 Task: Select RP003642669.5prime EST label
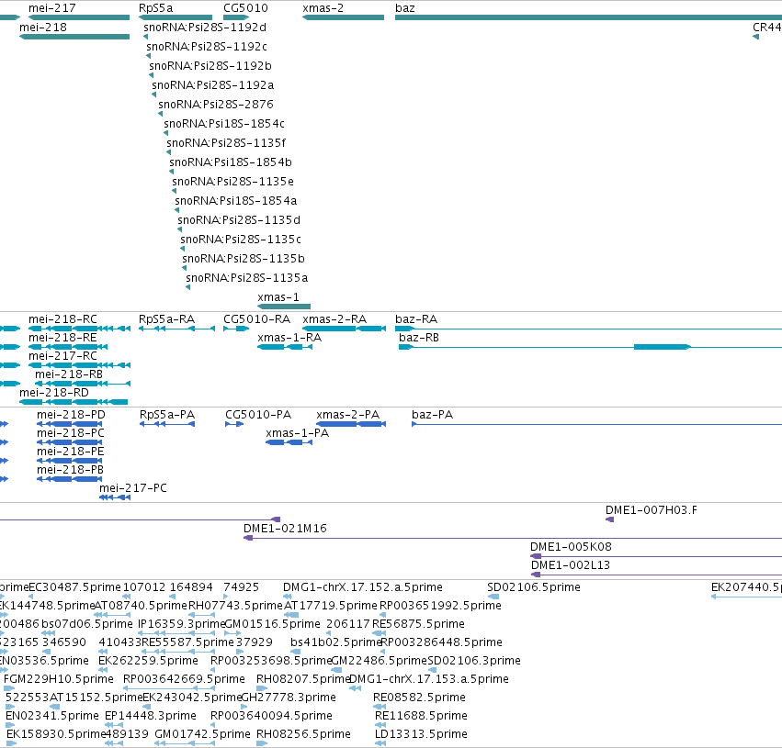pos(184,680)
